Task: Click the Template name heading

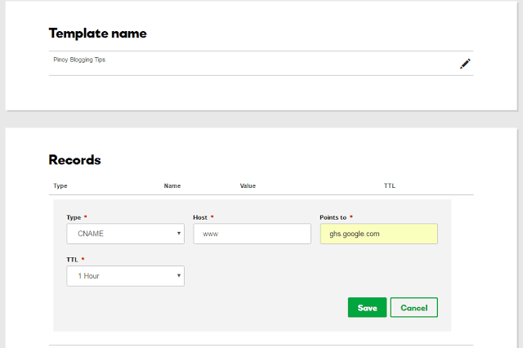Action: (x=97, y=33)
